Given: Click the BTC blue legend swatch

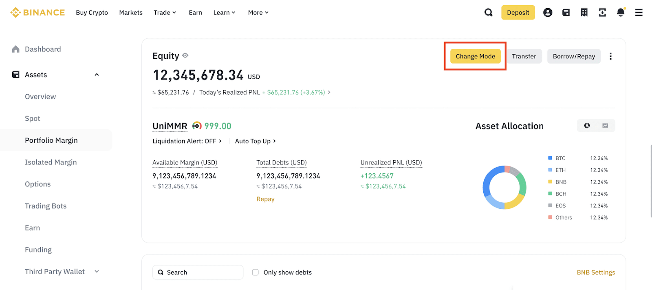Looking at the screenshot, I should click(550, 158).
